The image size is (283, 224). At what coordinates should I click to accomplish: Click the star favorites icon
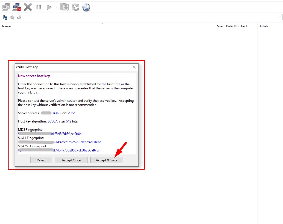coord(12,17)
